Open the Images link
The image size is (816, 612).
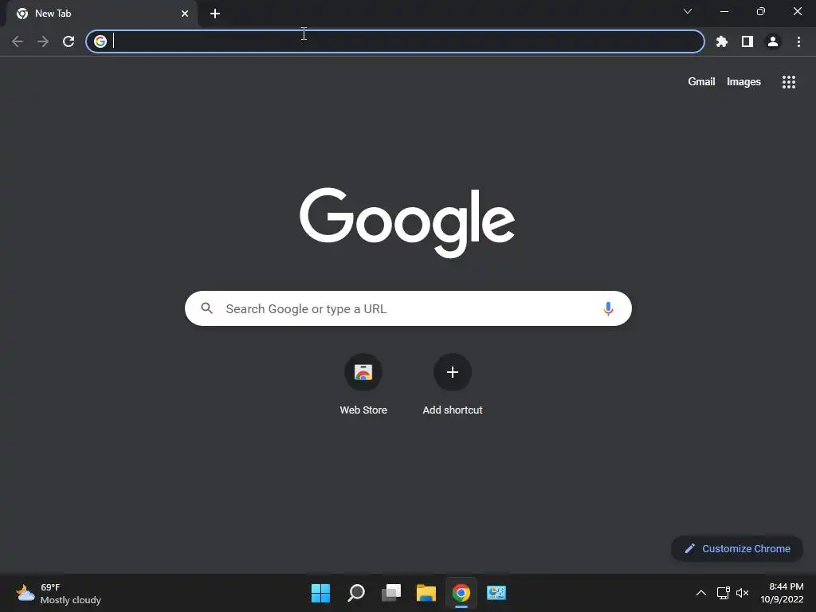743,82
